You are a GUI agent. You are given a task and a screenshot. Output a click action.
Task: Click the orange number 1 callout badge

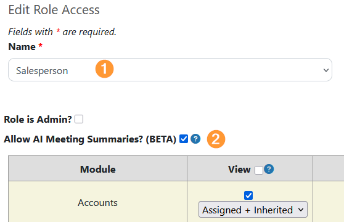[104, 69]
